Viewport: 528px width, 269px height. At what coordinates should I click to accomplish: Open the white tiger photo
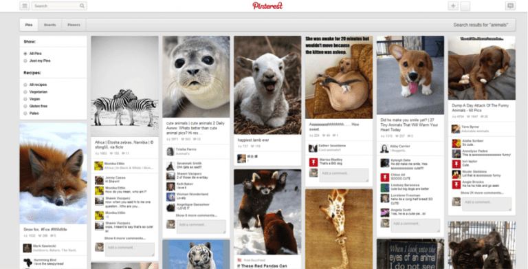196,255
